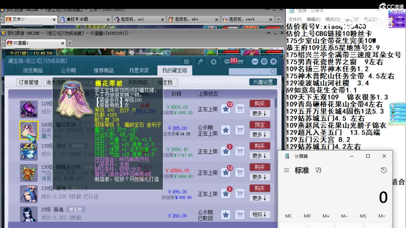The height and width of the screenshot is (228, 406).
Task: Expand 更多↓ for the ¥18560.00 row
Action: pos(259,177)
